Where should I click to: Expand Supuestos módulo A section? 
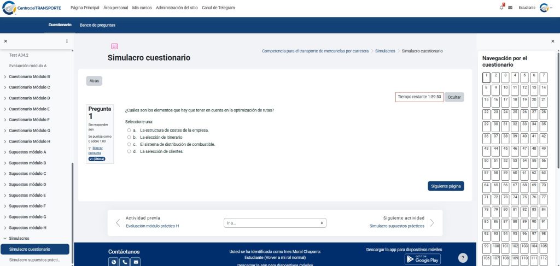tap(5, 152)
